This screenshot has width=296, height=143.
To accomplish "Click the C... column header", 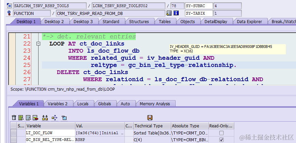I will point(129,126).
